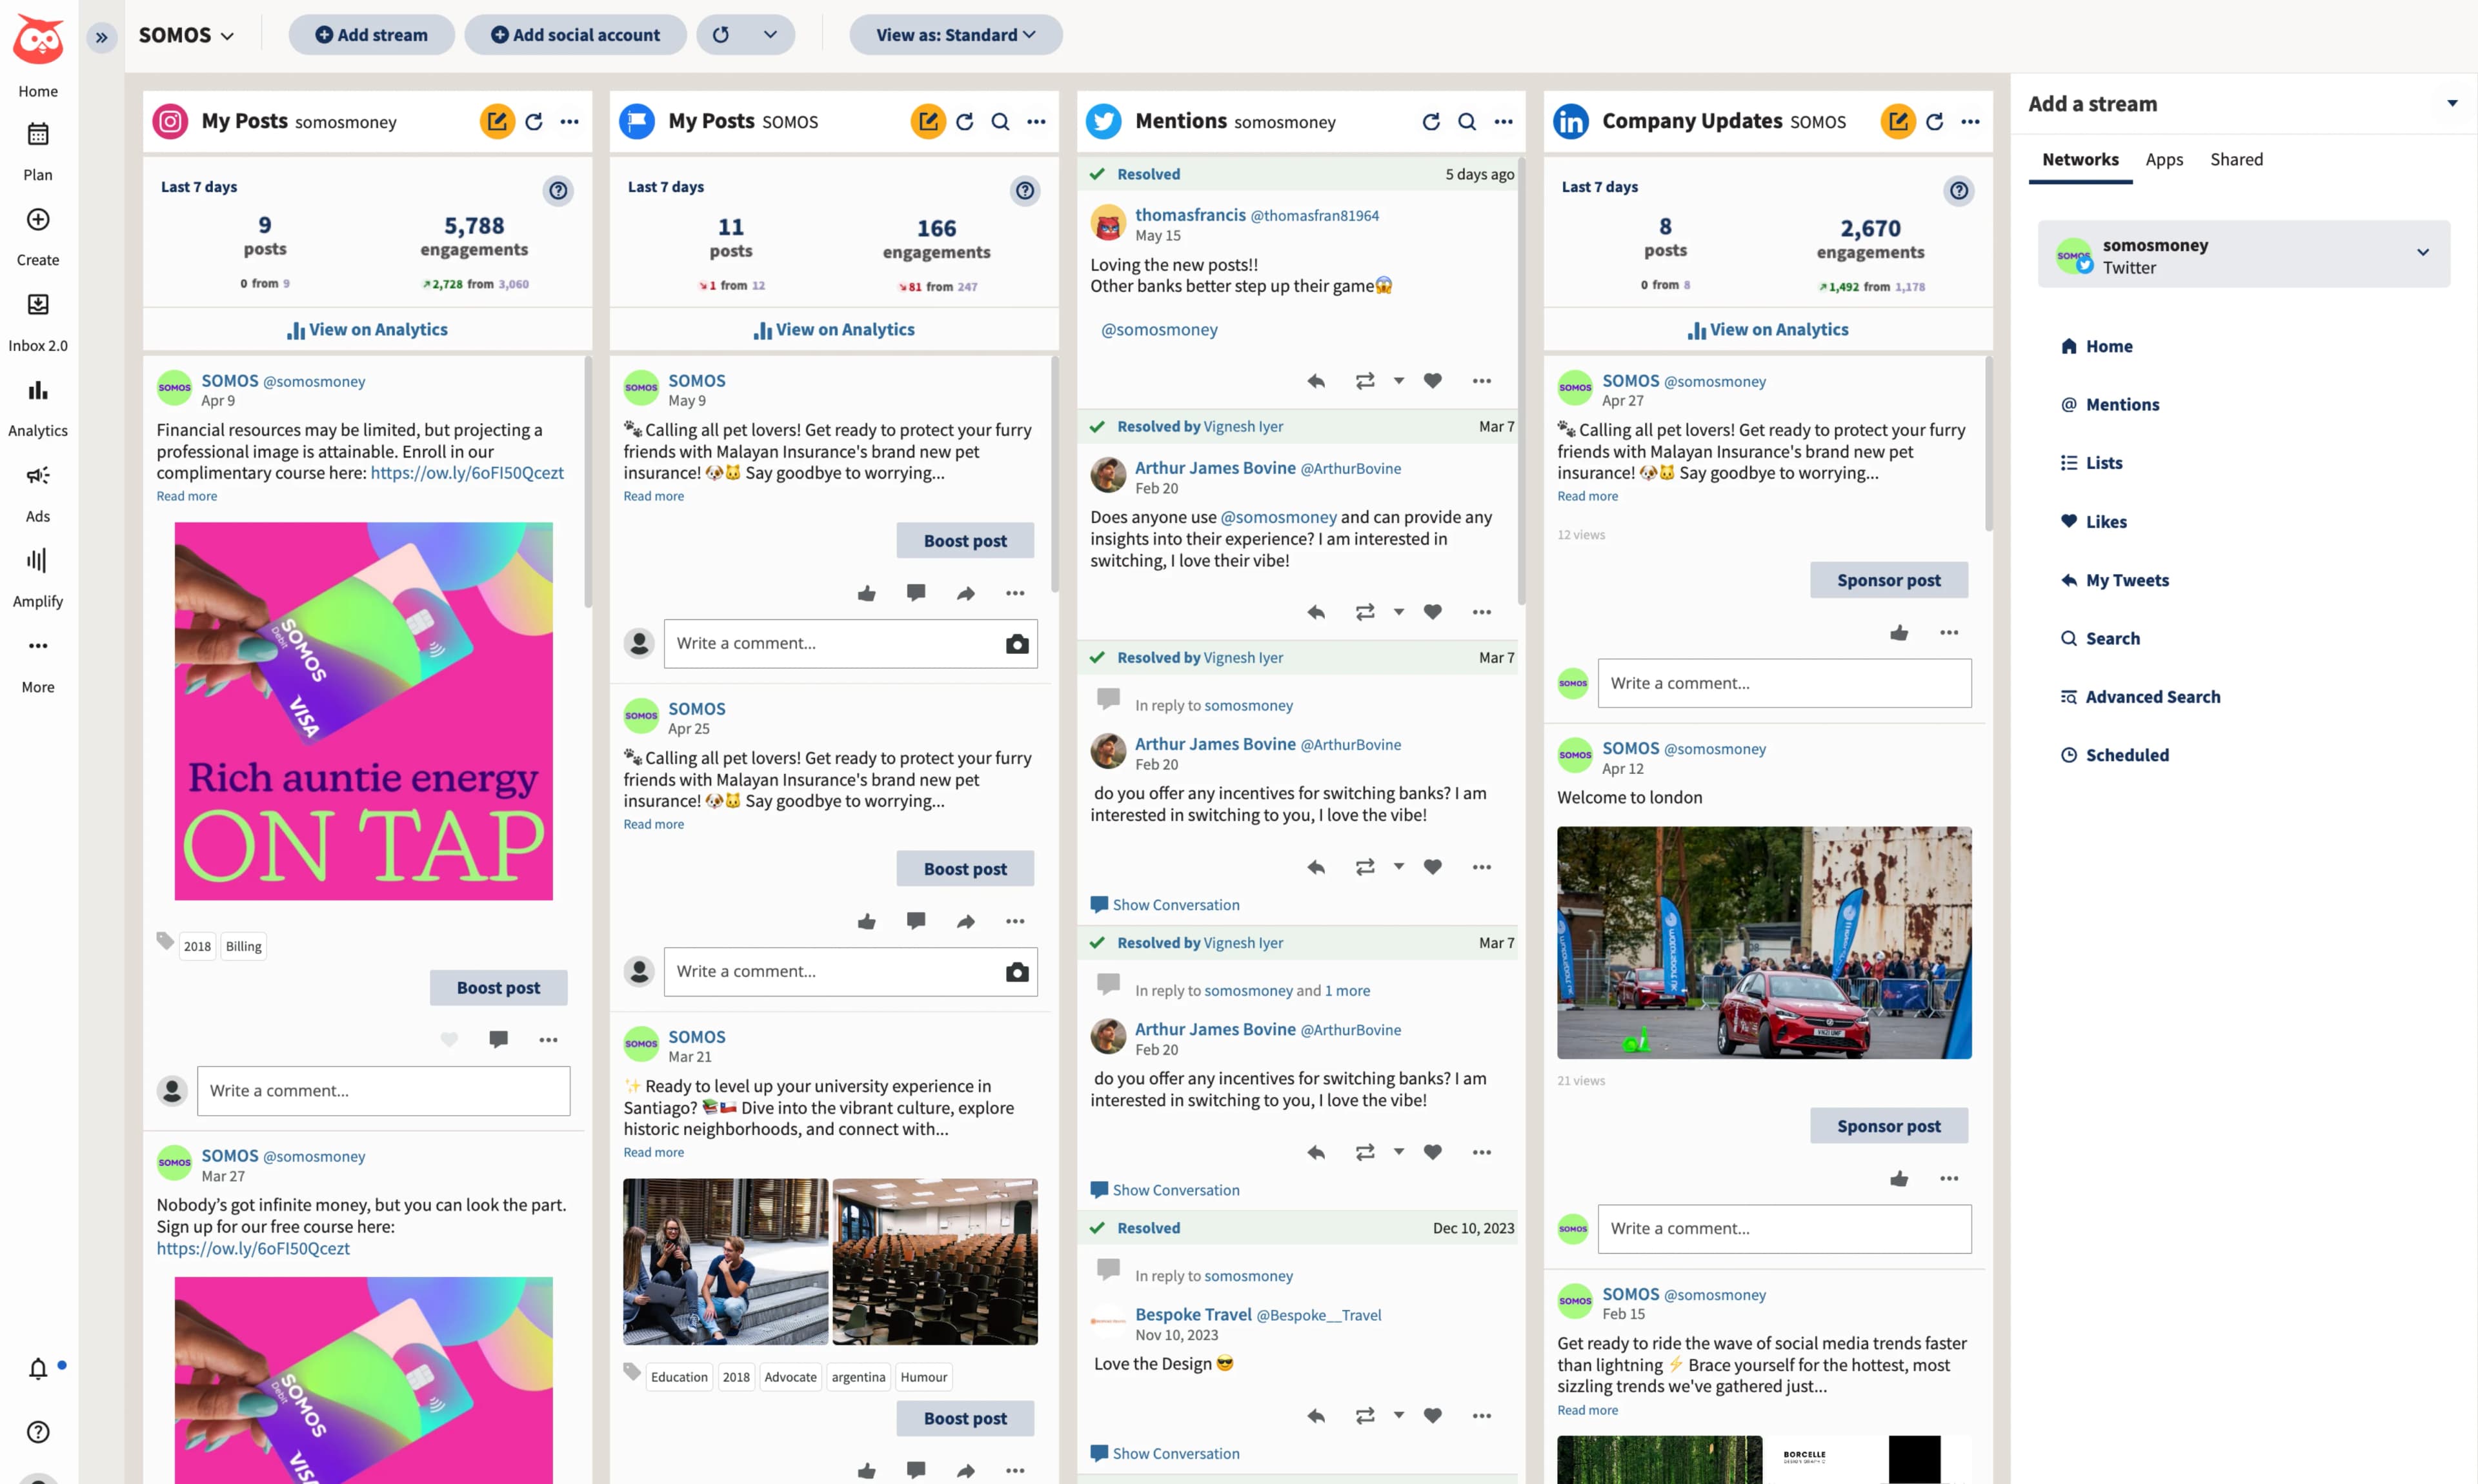Open search in the My Posts SOMOS stream

point(1000,121)
